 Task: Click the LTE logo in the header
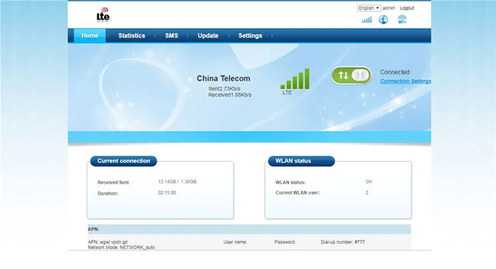(103, 16)
